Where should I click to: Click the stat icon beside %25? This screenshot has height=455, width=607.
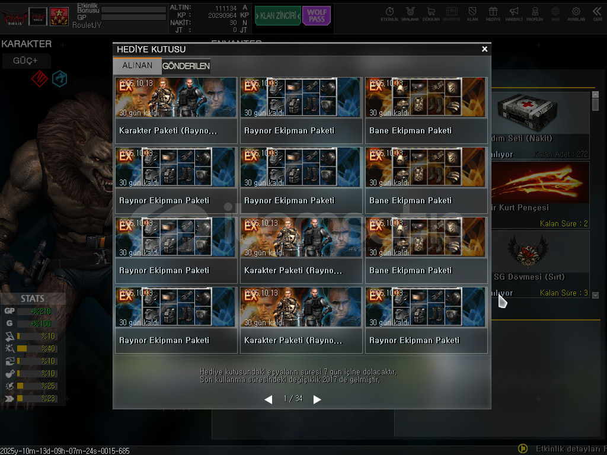tap(9, 386)
